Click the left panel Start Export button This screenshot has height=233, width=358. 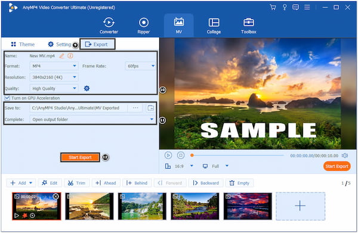pos(80,157)
